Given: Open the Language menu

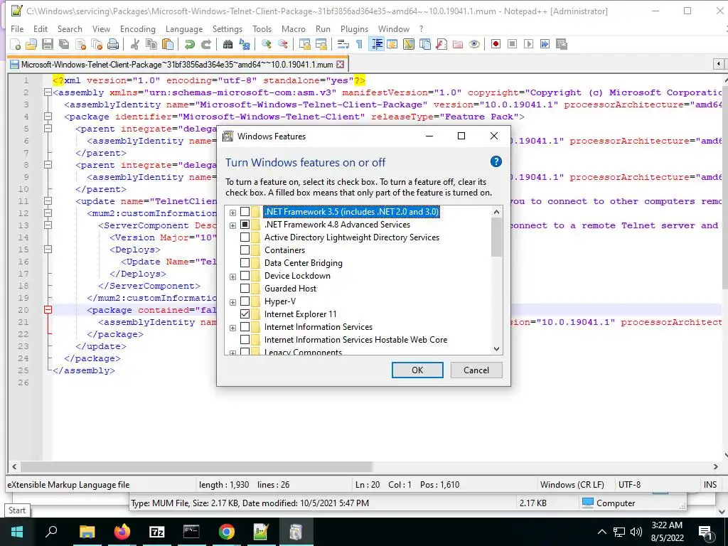Looking at the screenshot, I should pos(184,28).
